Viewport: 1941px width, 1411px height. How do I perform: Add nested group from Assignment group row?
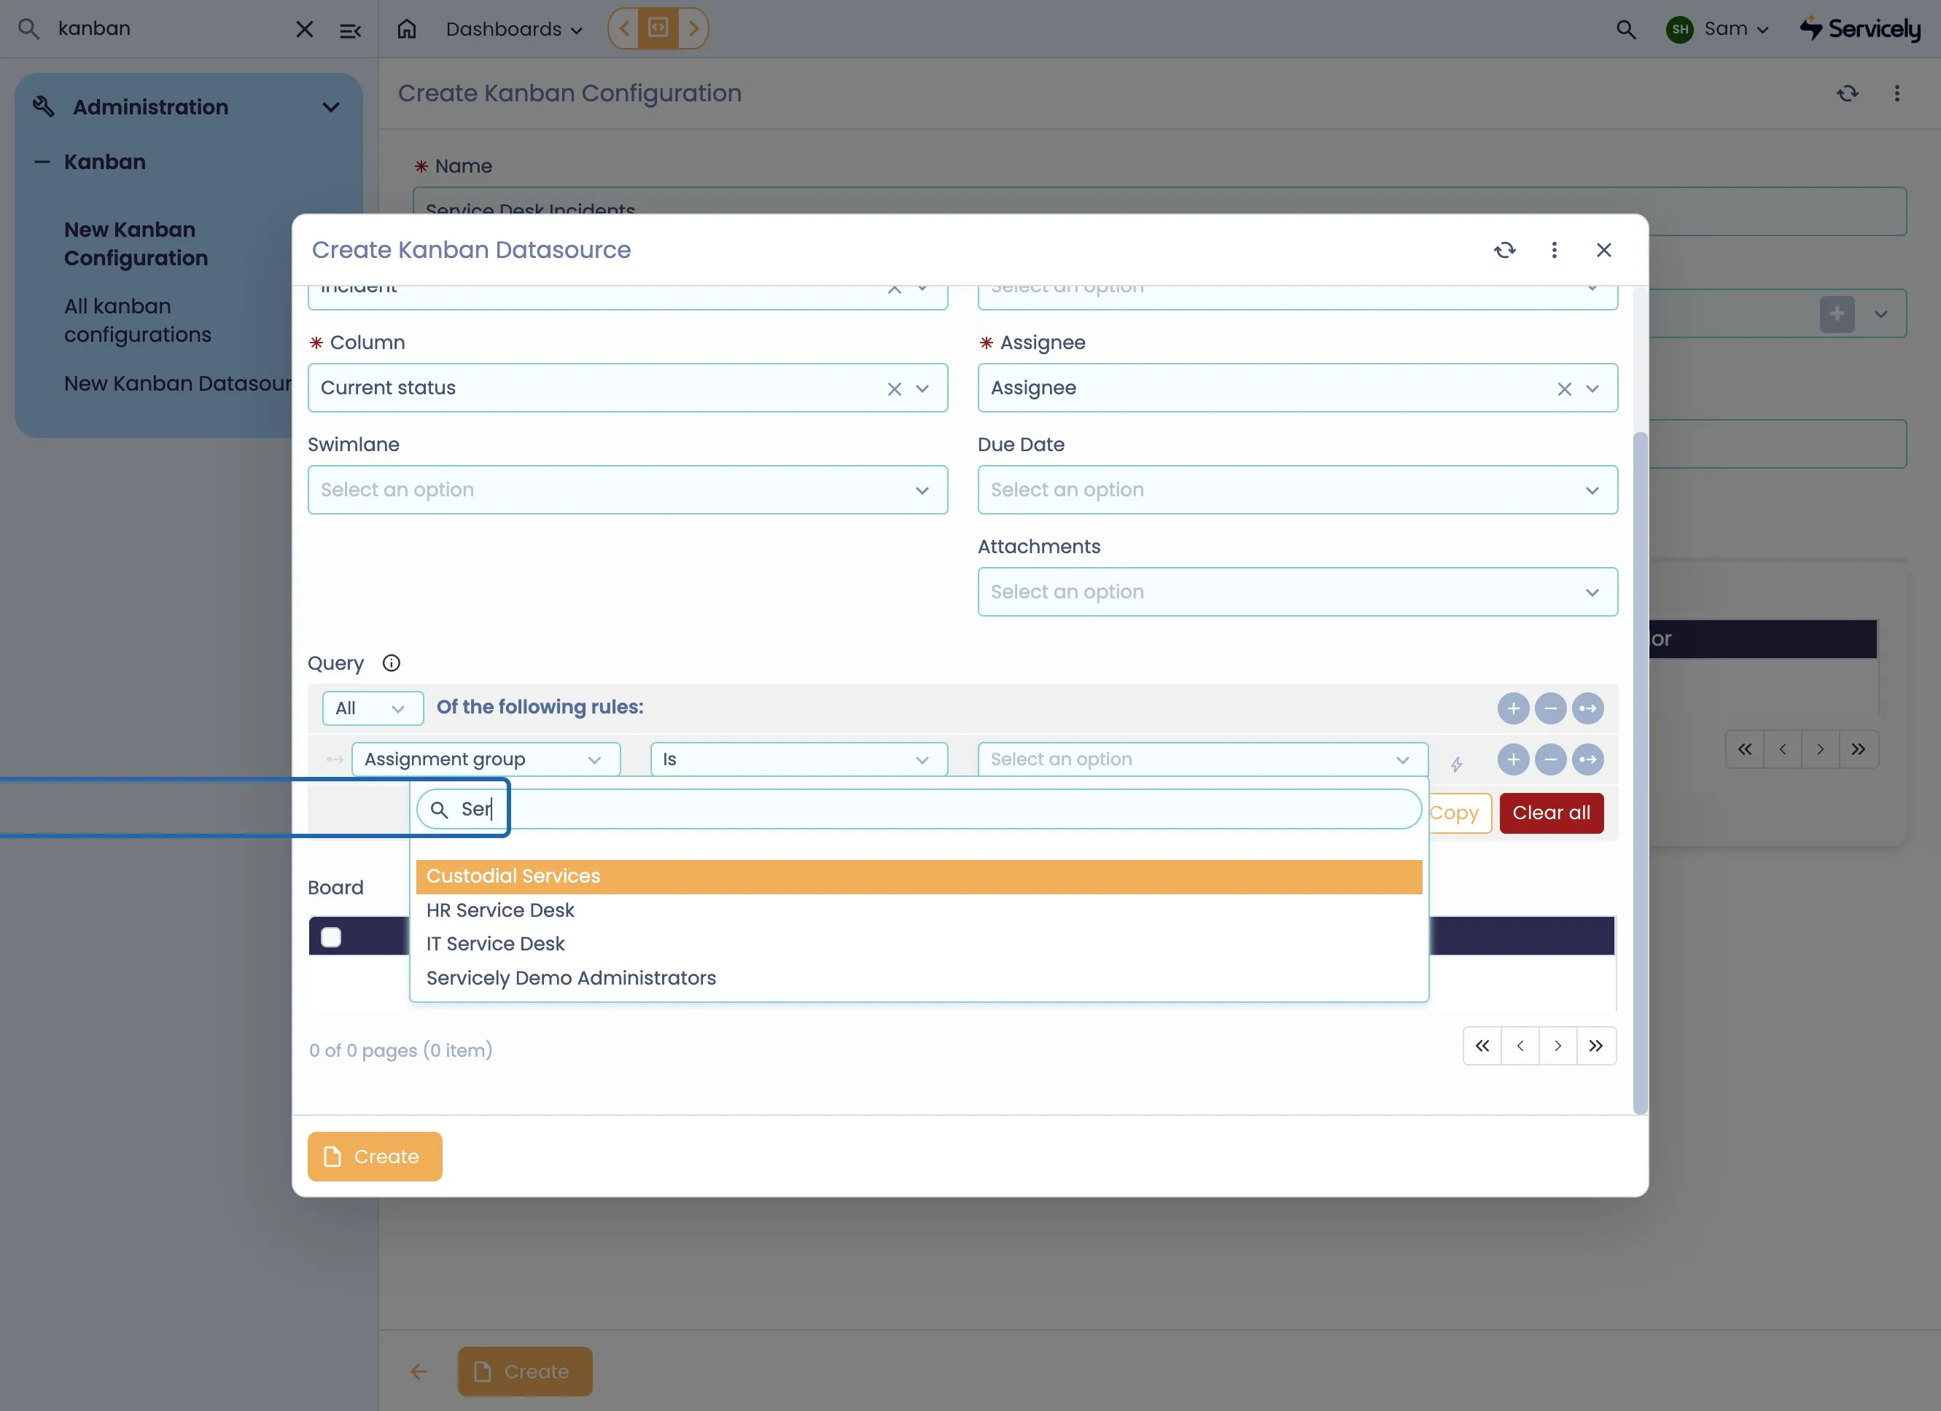tap(1587, 759)
